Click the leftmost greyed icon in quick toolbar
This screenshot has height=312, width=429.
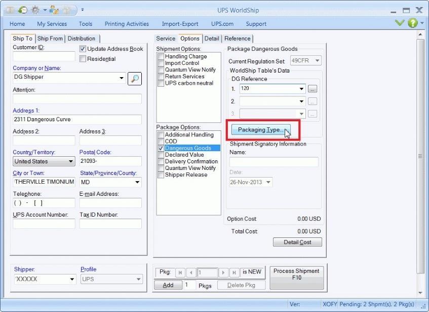10,10
